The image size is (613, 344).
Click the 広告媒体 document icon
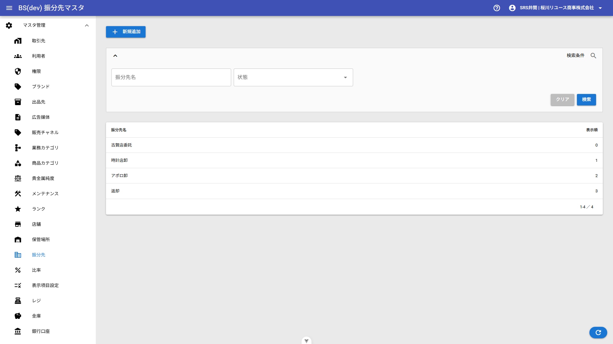pos(18,117)
